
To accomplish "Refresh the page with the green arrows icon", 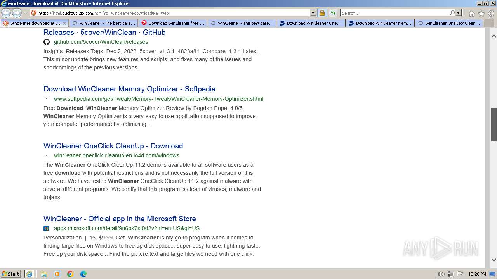I will (333, 13).
